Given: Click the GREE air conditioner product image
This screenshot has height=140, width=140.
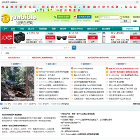Looking at the screenshot, I should [x=104, y=38].
